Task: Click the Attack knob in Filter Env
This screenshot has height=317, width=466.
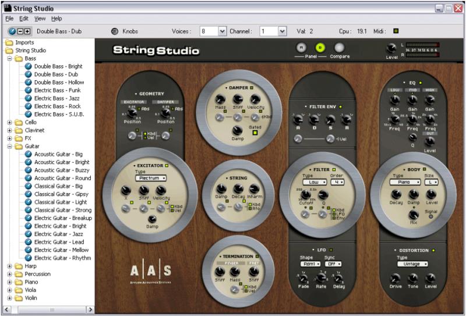Action: click(298, 120)
